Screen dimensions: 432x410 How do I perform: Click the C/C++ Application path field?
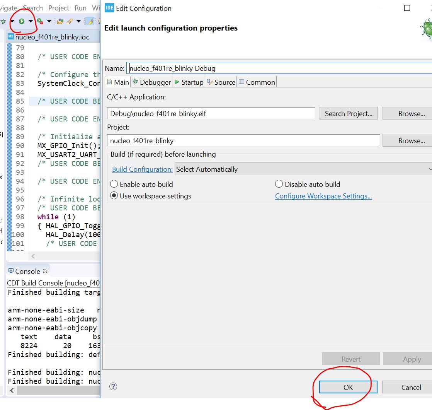[x=211, y=113]
